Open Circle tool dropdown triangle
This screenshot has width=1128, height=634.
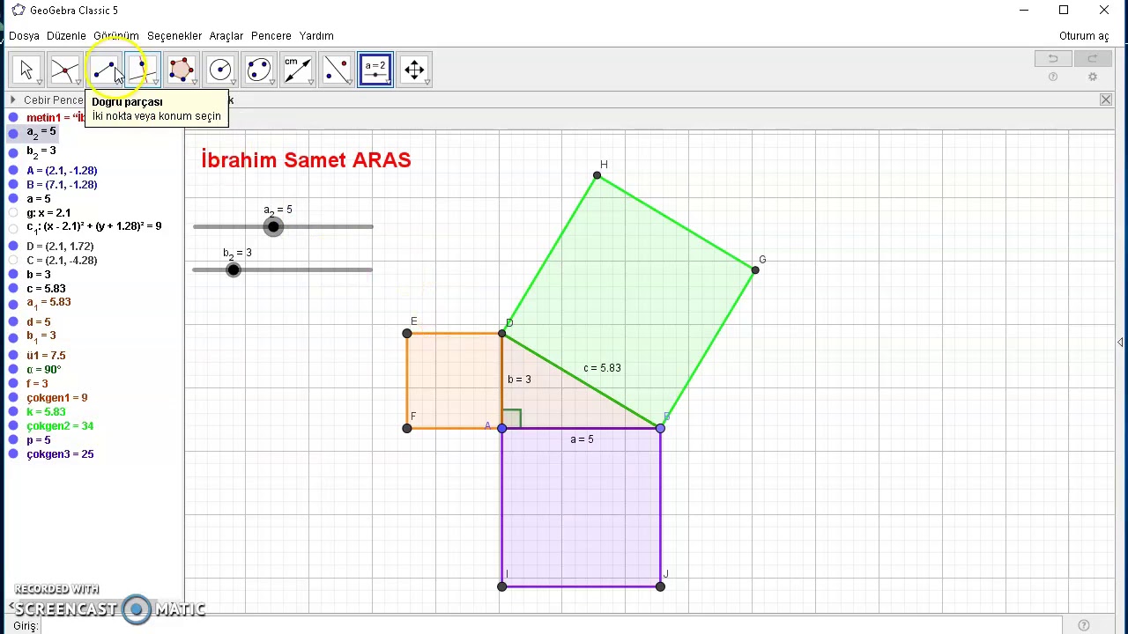(233, 83)
